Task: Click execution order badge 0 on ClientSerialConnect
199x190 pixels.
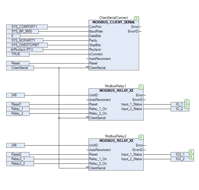Action: coord(136,19)
